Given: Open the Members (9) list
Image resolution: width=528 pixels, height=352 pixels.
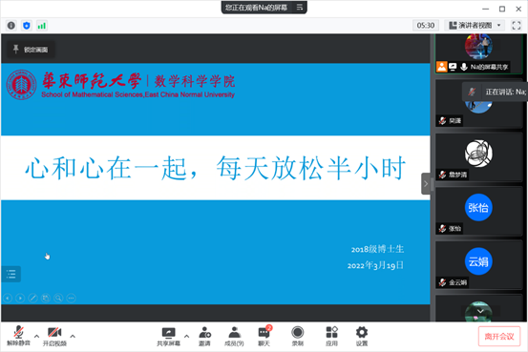Looking at the screenshot, I should point(234,336).
